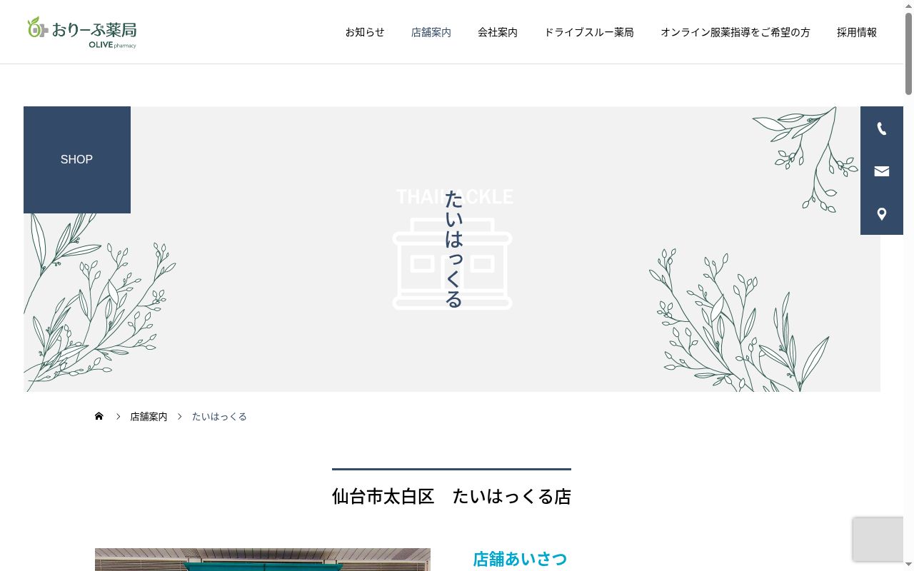Click the 店舗あいさつ heading

(520, 559)
